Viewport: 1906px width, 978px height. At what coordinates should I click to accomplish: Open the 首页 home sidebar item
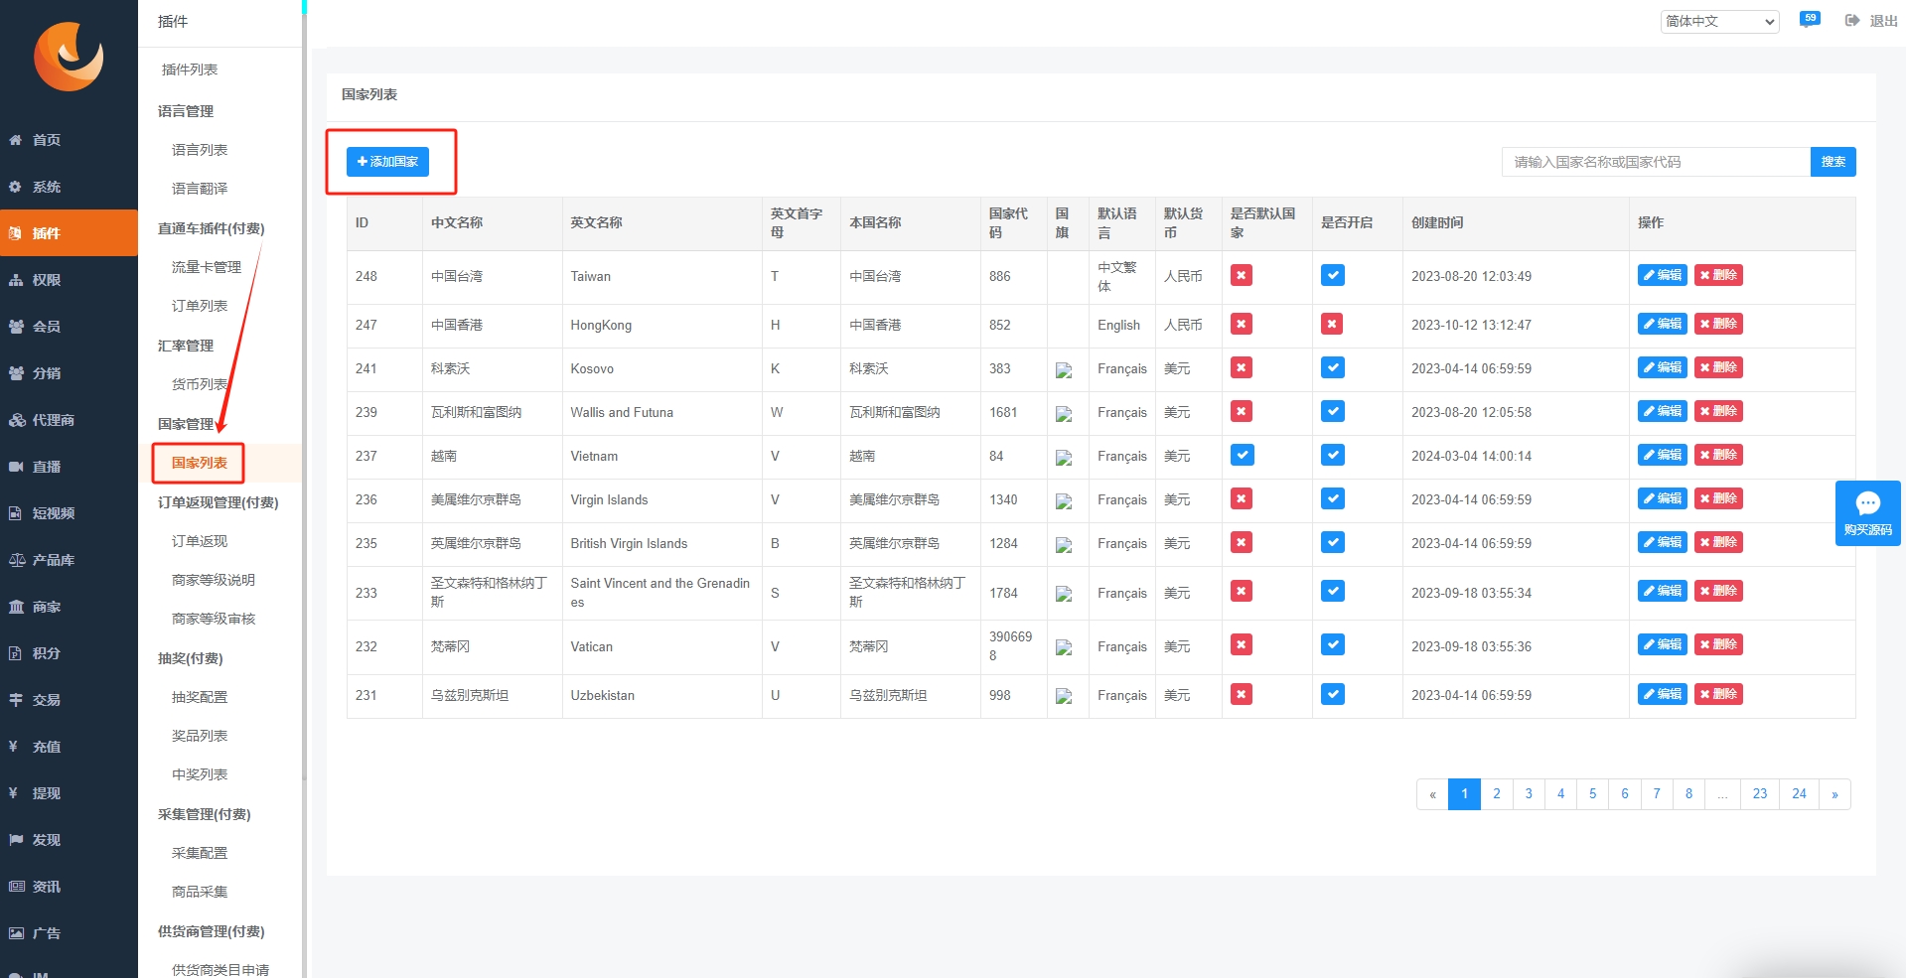coord(69,140)
